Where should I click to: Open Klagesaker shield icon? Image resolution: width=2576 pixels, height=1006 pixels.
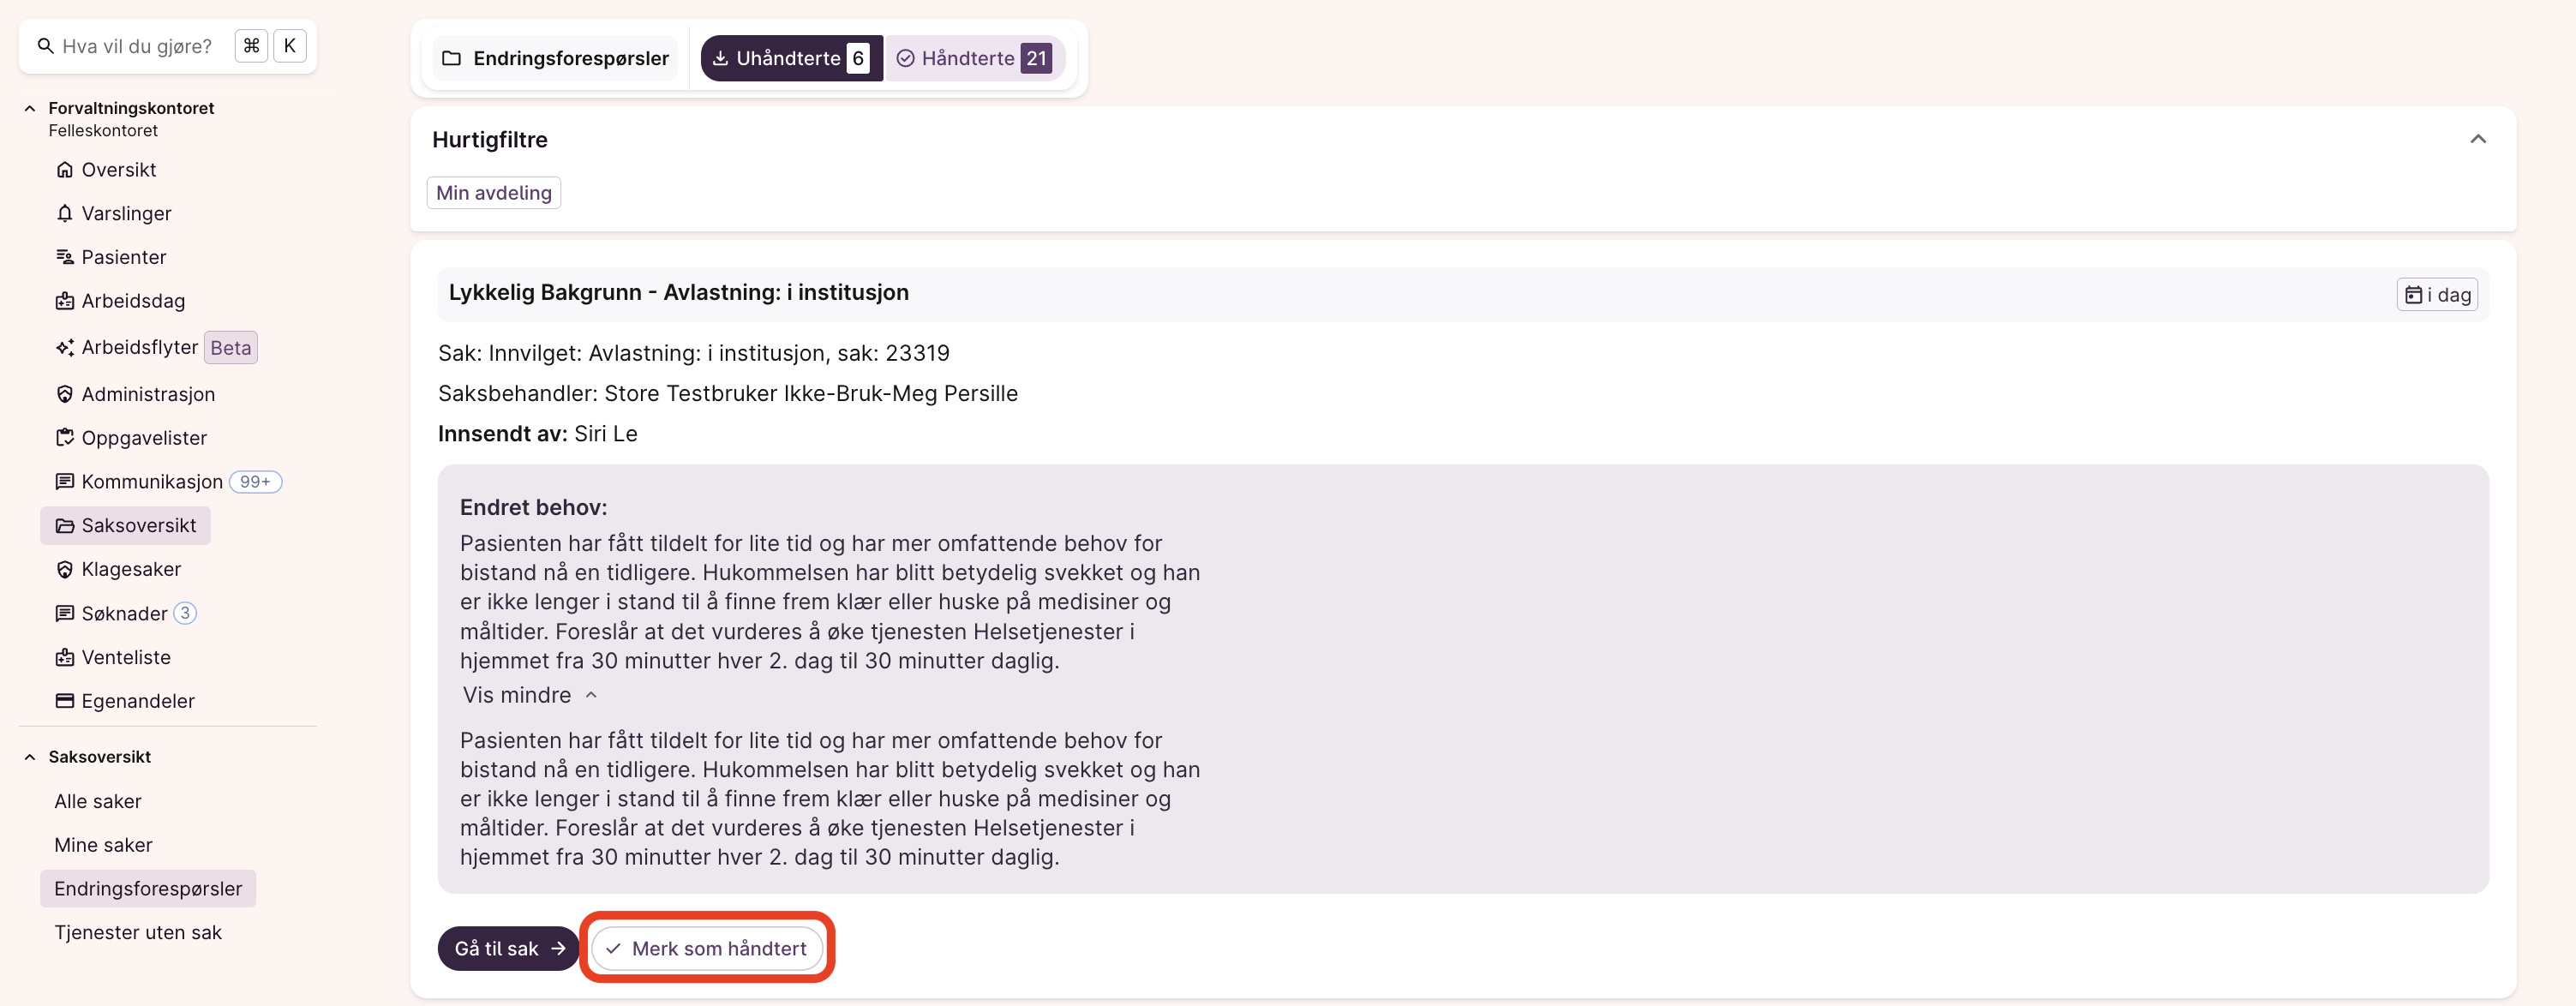click(65, 570)
